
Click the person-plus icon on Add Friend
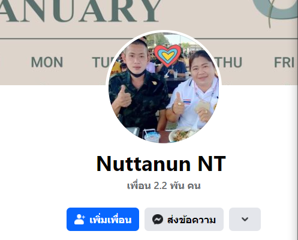[80, 219]
